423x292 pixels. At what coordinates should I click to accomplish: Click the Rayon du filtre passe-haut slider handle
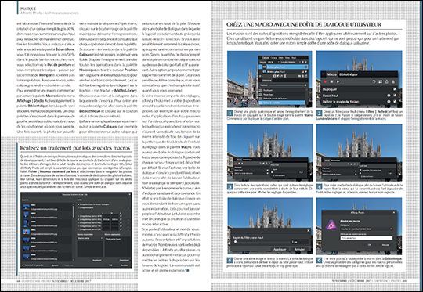[x=235, y=242]
